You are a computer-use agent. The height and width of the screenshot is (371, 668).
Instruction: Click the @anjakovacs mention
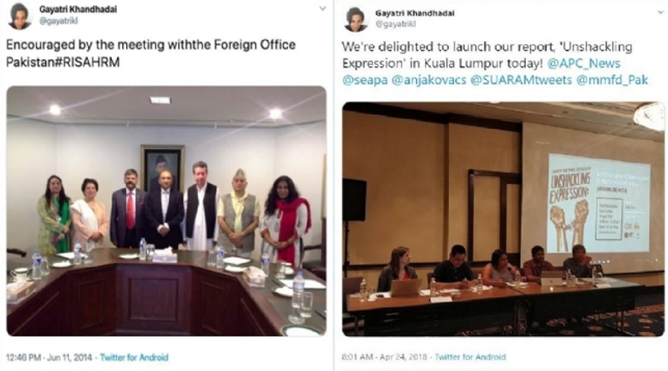[x=428, y=80]
